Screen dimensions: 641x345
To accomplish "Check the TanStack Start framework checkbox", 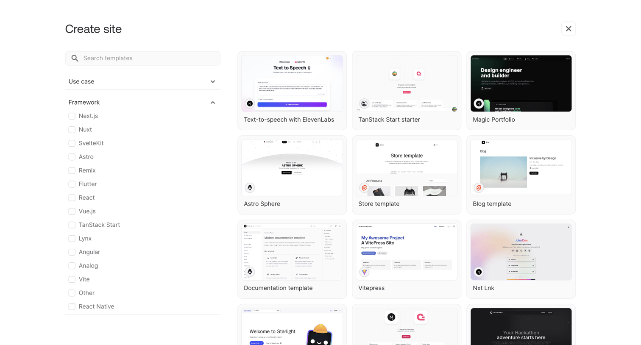I will (72, 225).
